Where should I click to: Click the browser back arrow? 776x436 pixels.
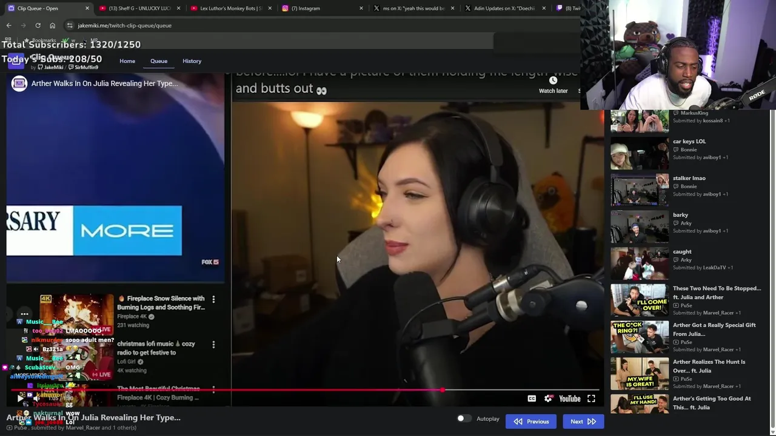[x=8, y=25]
